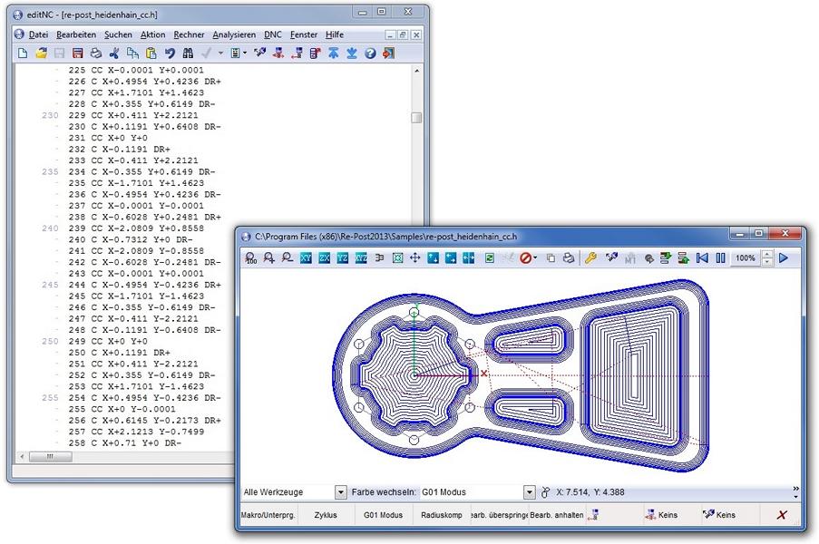Zoom out of the toolpath plot
Image resolution: width=819 pixels, height=544 pixels.
click(x=288, y=257)
